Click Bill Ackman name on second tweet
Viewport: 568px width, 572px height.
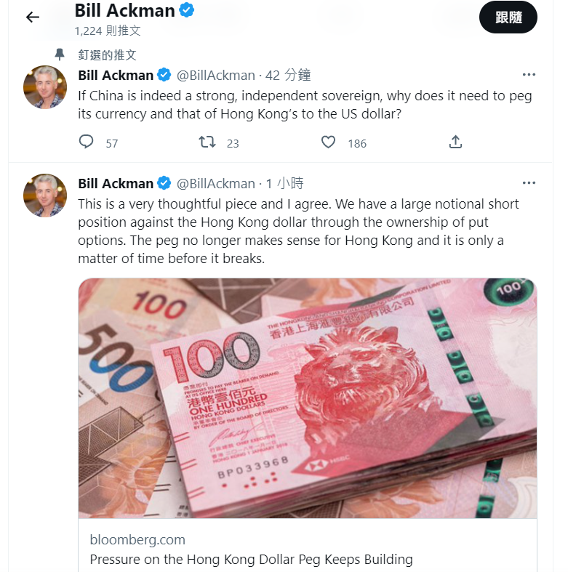tap(116, 183)
